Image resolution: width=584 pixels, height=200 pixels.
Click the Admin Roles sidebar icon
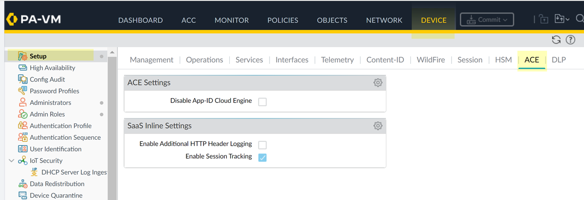point(22,115)
